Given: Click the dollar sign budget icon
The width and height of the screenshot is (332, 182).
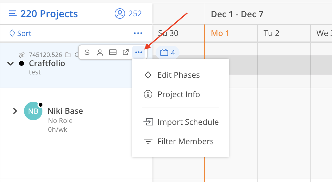Looking at the screenshot, I should [87, 52].
